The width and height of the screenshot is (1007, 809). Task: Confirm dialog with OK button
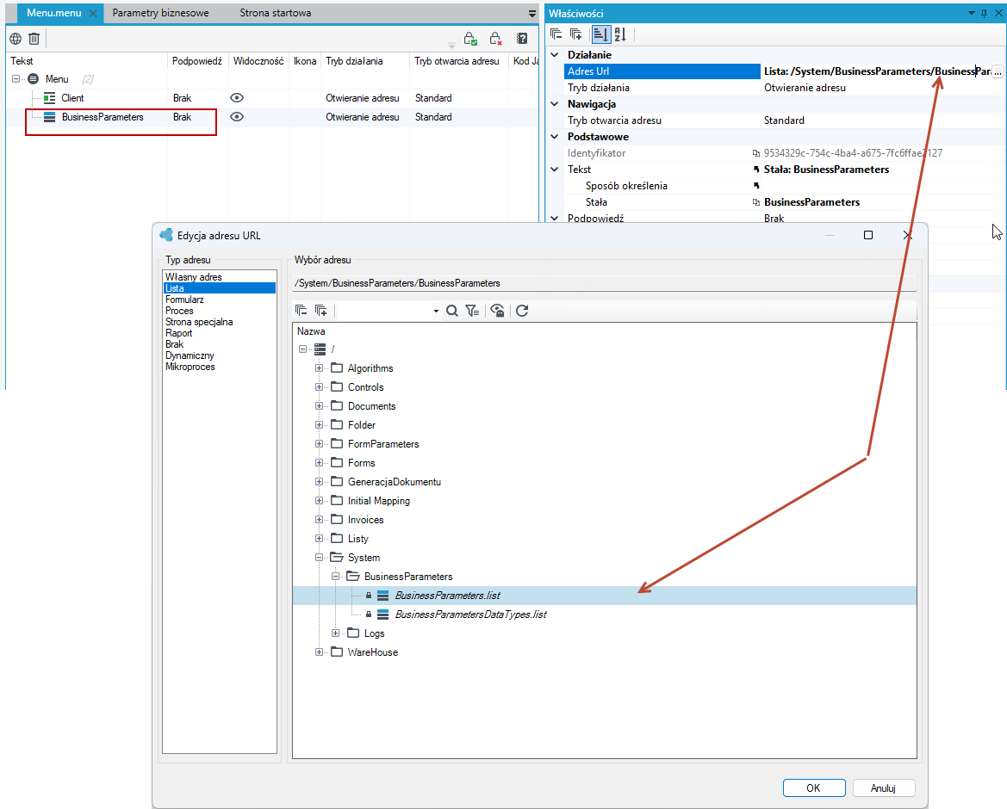(814, 787)
